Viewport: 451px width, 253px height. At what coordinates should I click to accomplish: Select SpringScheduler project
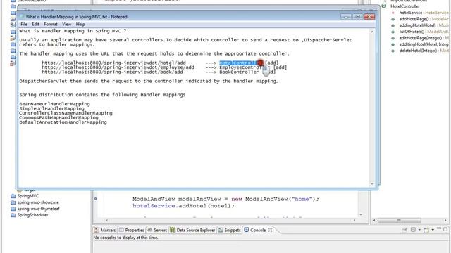pos(32,215)
